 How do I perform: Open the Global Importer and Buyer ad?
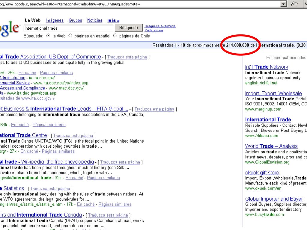pos(274,199)
